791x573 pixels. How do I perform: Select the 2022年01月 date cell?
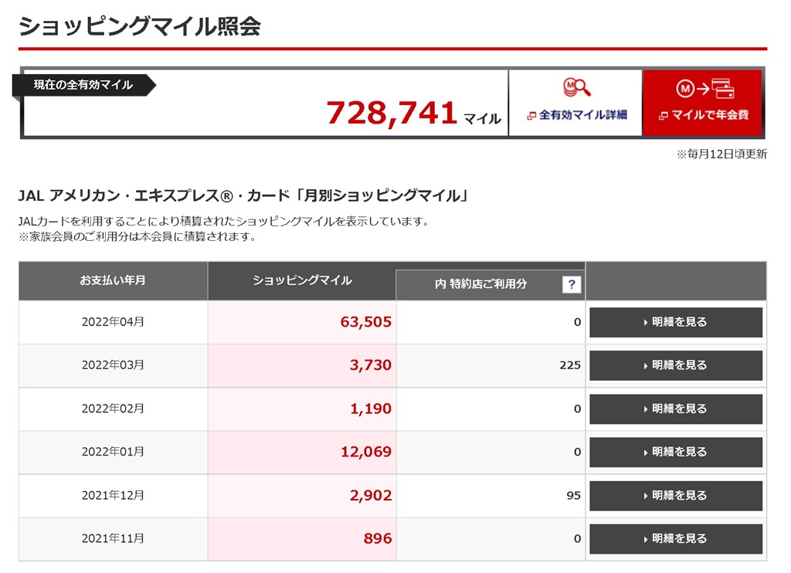point(113,452)
